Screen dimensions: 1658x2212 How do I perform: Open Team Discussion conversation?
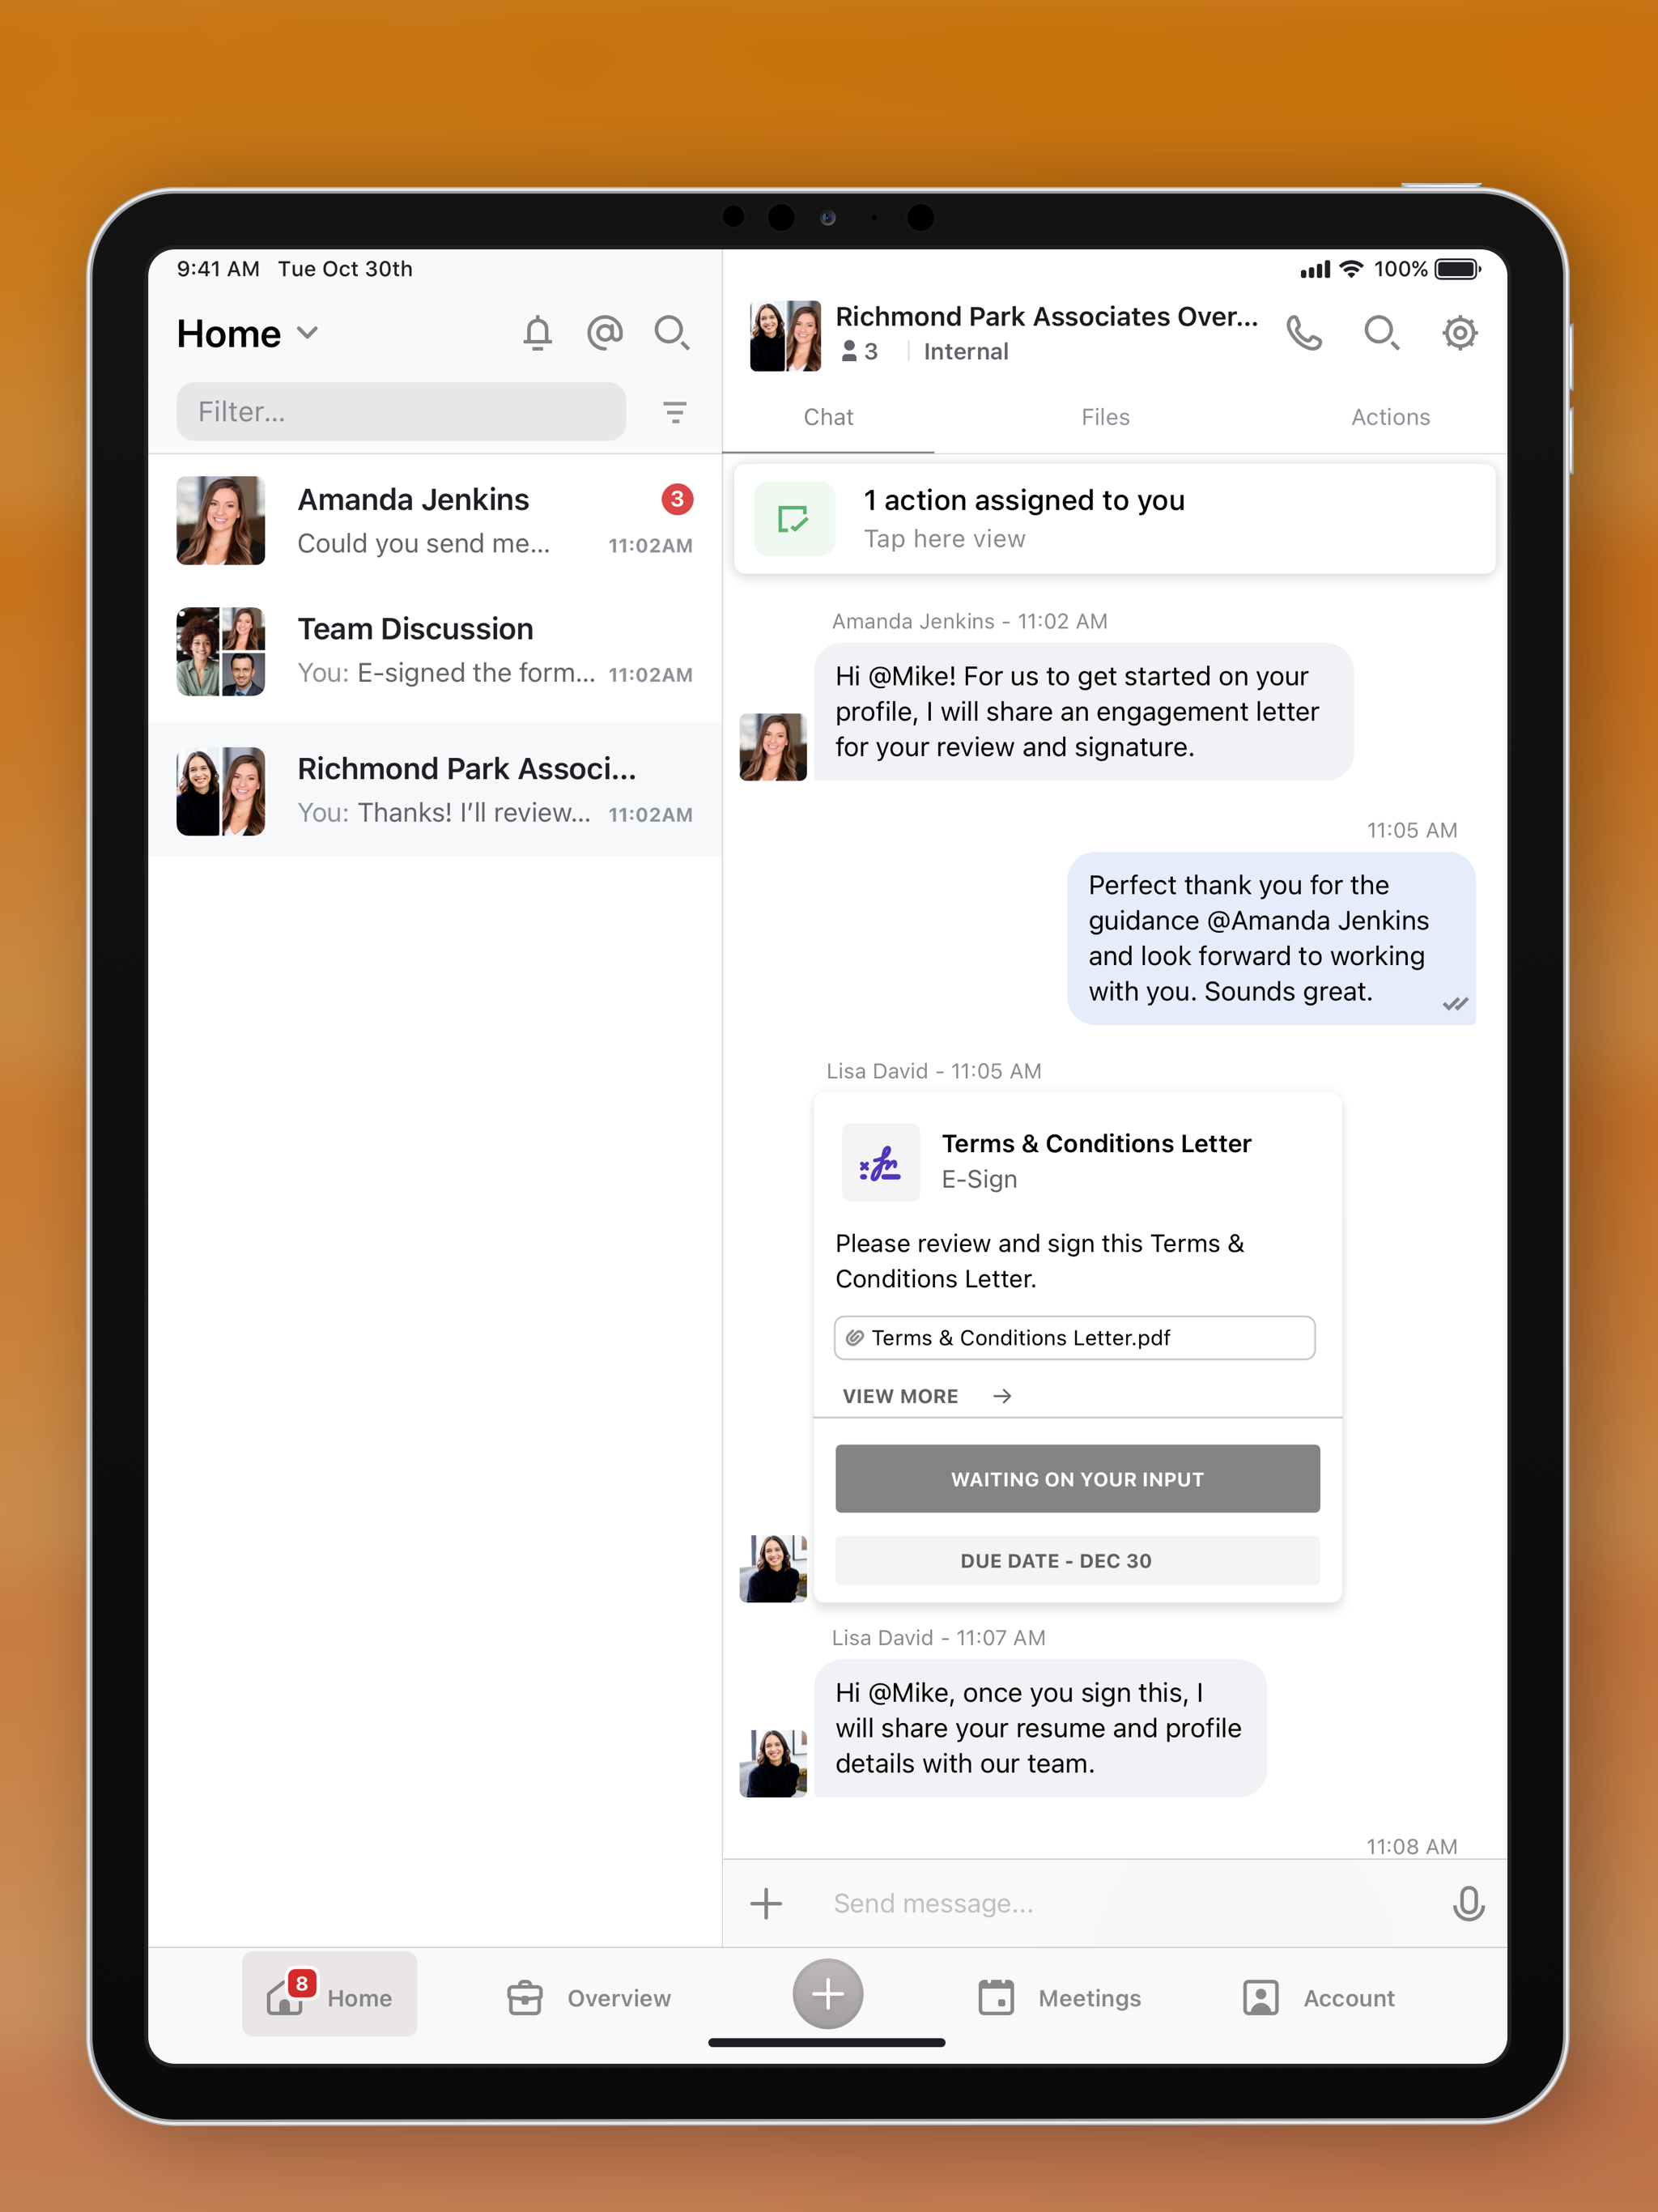[435, 651]
